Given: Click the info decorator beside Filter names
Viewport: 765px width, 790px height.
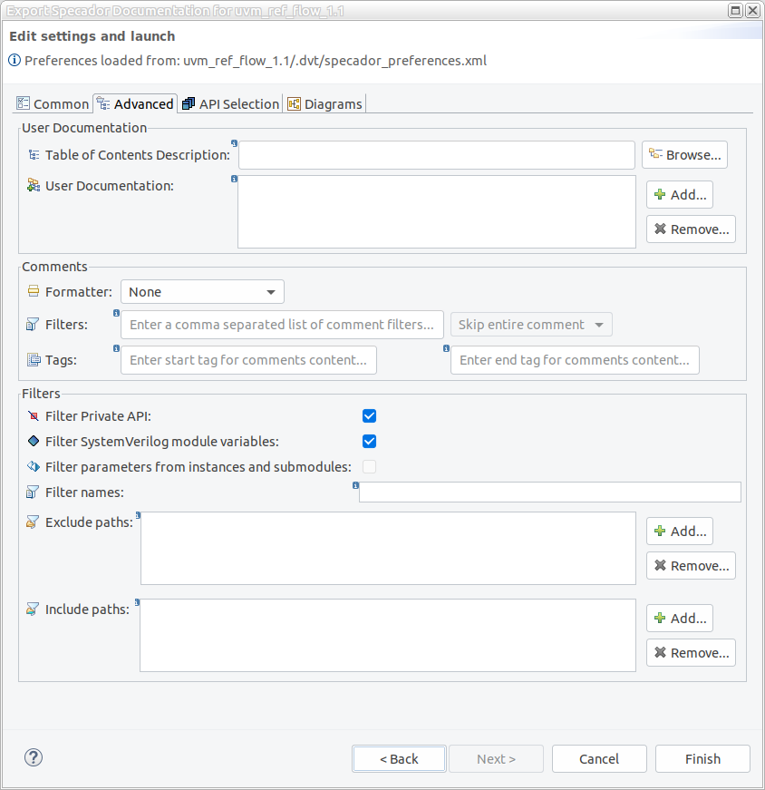Looking at the screenshot, I should coord(355,486).
